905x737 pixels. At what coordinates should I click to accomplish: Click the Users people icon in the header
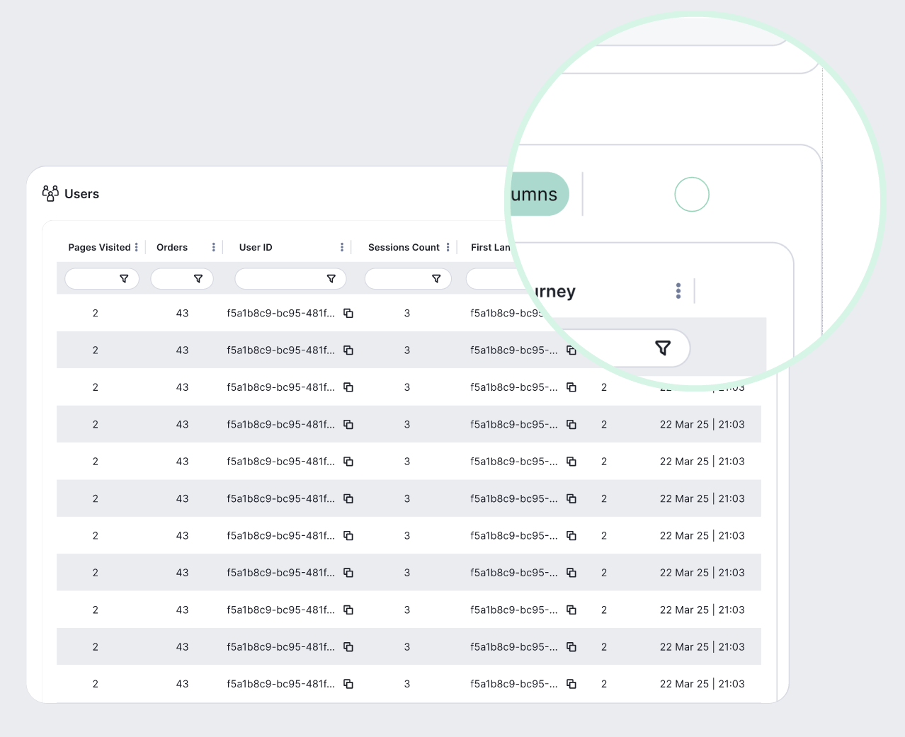pos(50,193)
